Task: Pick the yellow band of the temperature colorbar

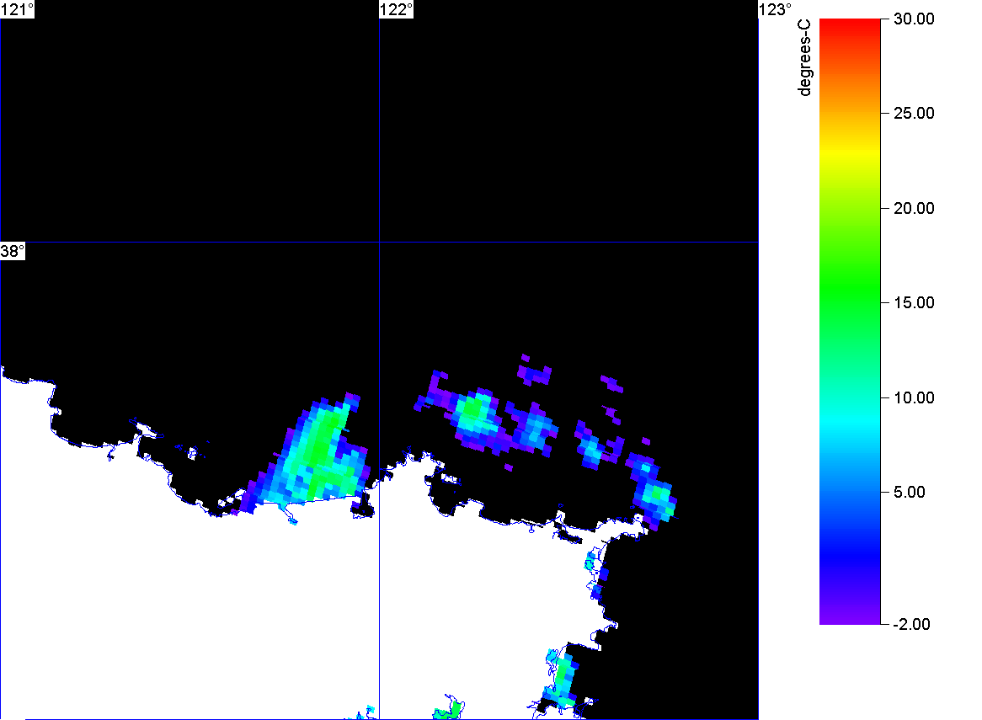Action: point(850,152)
